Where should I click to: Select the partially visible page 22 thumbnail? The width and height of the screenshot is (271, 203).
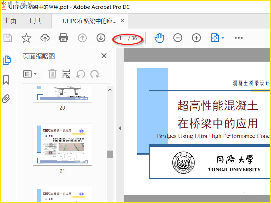pos(62,195)
